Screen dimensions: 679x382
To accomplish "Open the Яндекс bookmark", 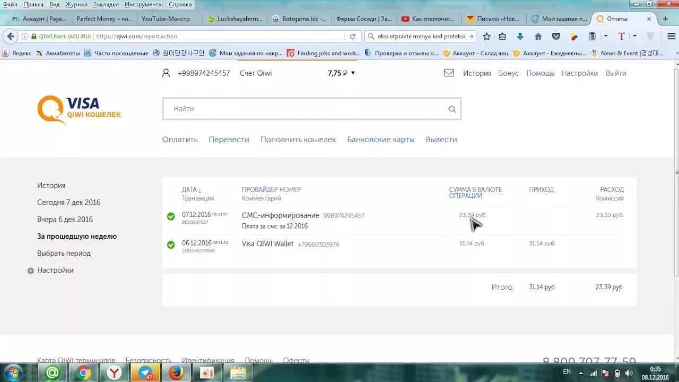I will 16,53.
